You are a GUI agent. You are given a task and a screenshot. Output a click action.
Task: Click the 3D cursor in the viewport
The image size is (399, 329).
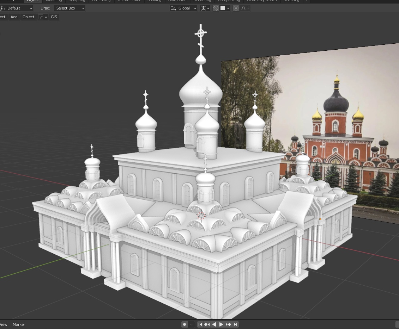click(x=201, y=216)
